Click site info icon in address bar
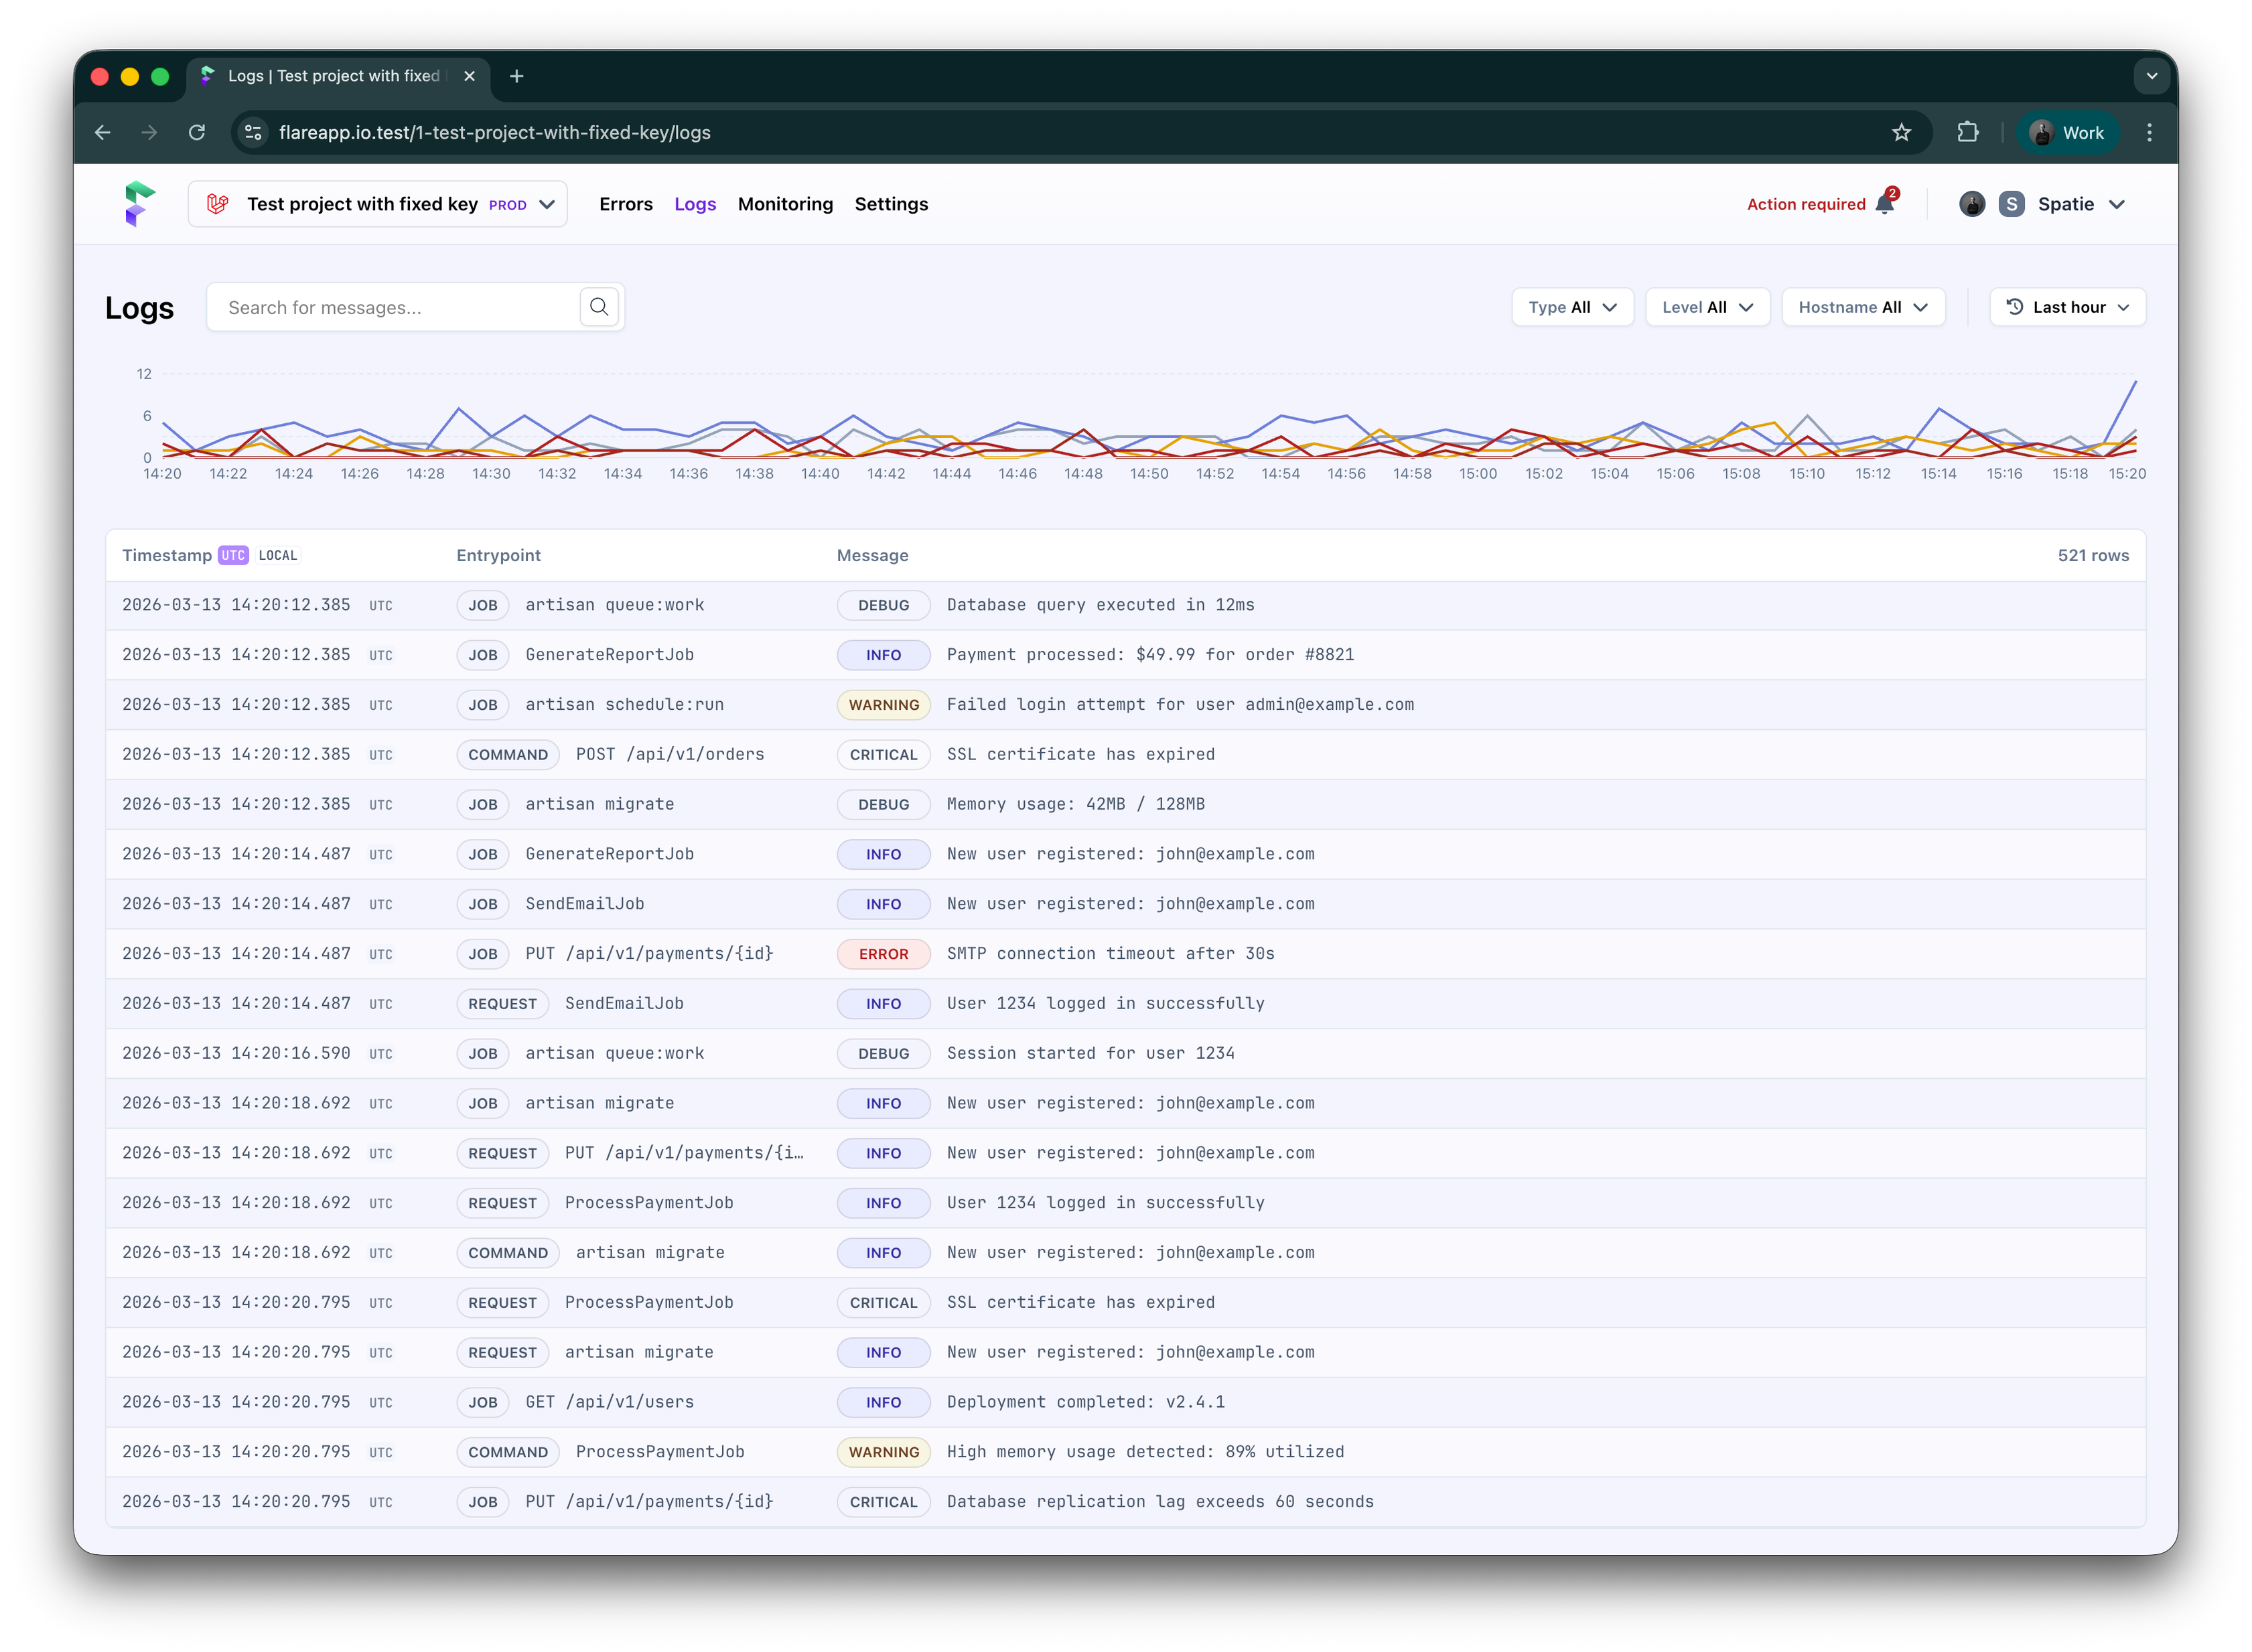 (x=254, y=132)
